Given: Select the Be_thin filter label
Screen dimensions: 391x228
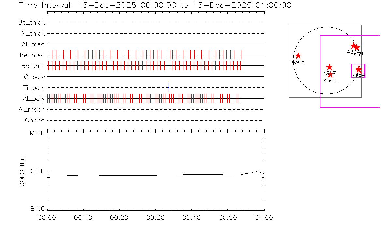Looking at the screenshot, I should 33,66.
